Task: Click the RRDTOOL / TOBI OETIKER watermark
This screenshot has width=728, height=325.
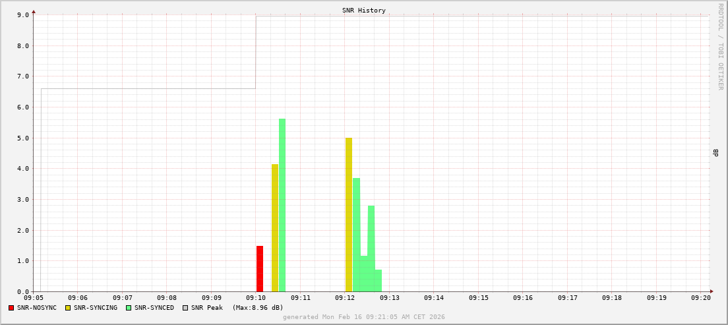Action: pos(720,46)
